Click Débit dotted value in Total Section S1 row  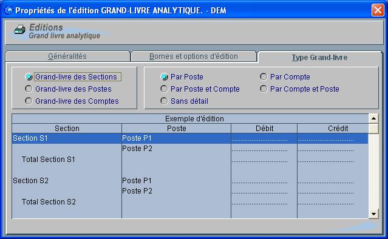click(260, 161)
